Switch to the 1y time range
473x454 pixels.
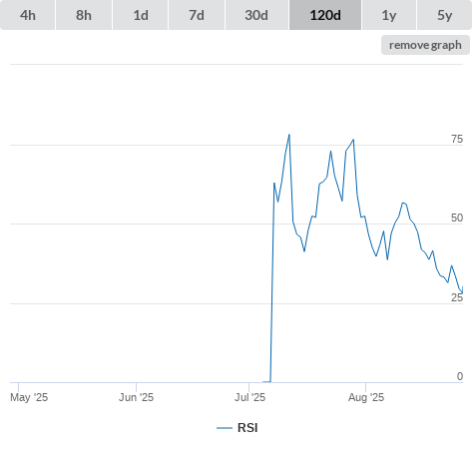click(389, 15)
